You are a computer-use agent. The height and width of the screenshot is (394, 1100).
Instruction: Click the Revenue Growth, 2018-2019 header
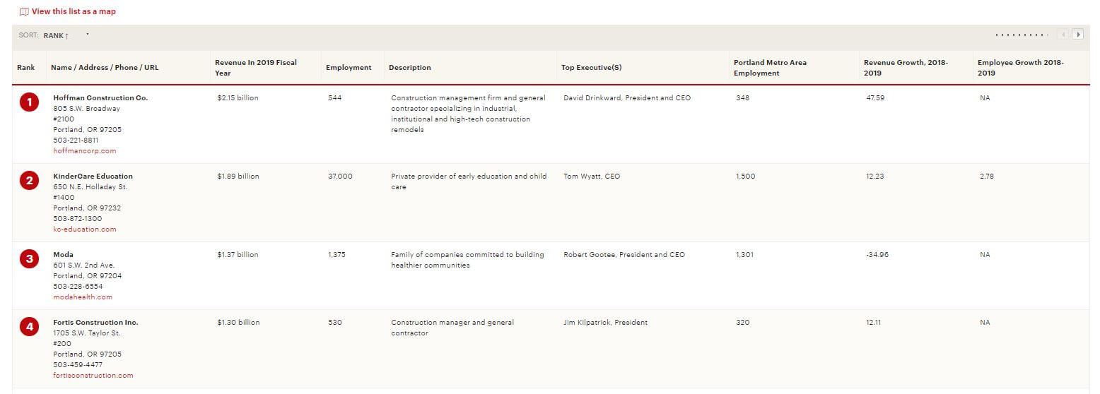pyautogui.click(x=906, y=68)
